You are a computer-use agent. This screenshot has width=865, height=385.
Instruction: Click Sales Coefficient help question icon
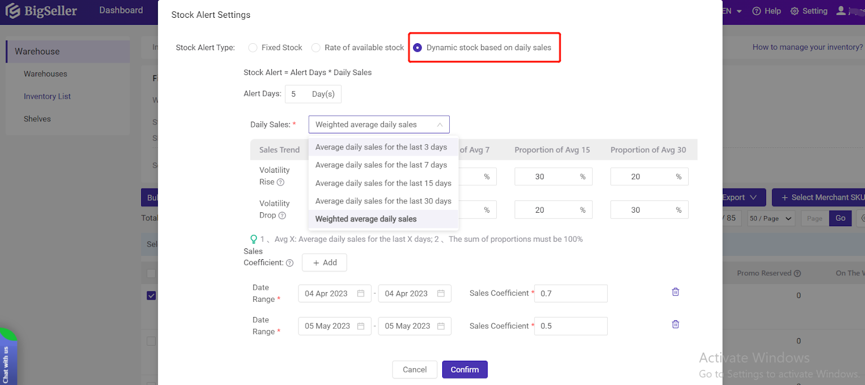[290, 263]
